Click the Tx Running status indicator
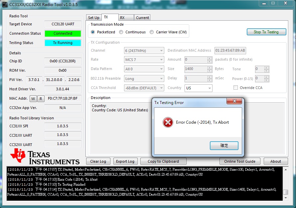The width and height of the screenshot is (296, 208). (63, 43)
